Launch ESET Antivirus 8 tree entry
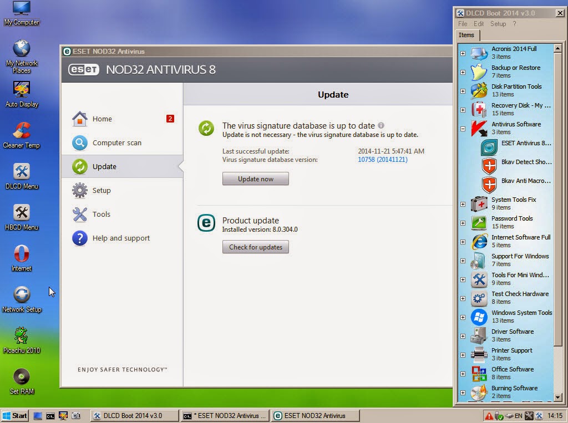Screen dimensions: 568x423 [x=516, y=147]
